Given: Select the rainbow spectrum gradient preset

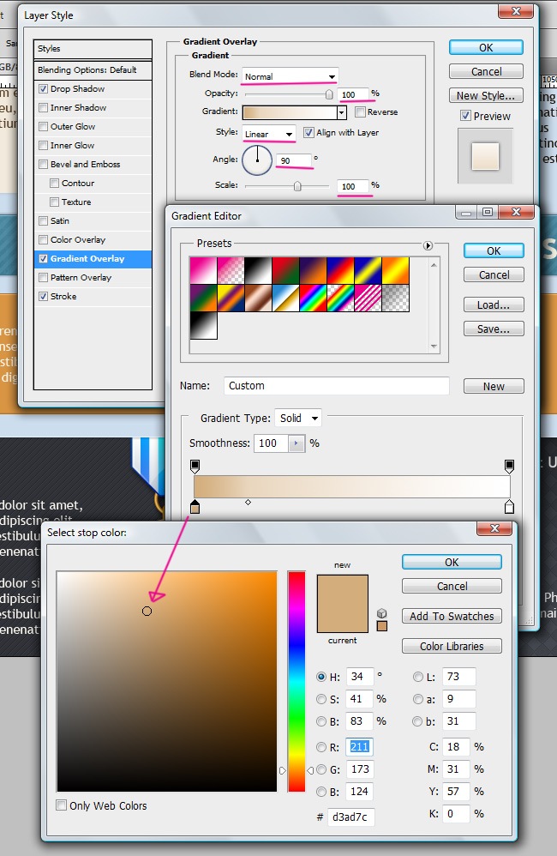Looking at the screenshot, I should click(x=313, y=298).
